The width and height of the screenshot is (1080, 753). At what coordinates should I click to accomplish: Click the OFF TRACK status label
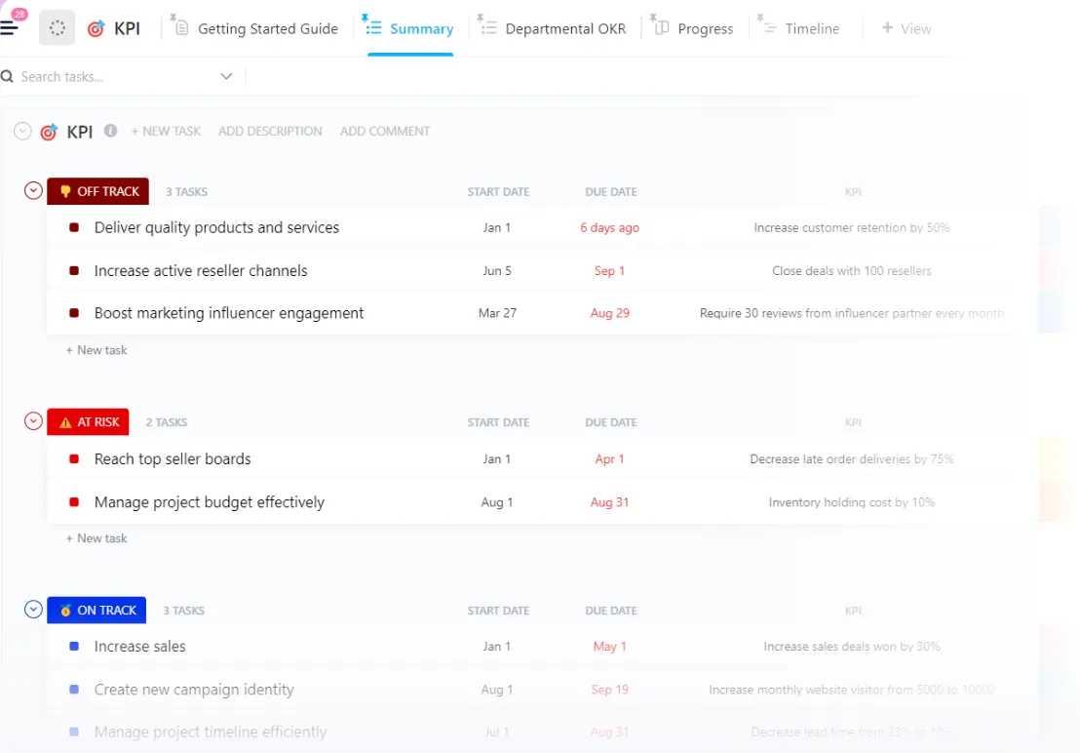coord(97,191)
